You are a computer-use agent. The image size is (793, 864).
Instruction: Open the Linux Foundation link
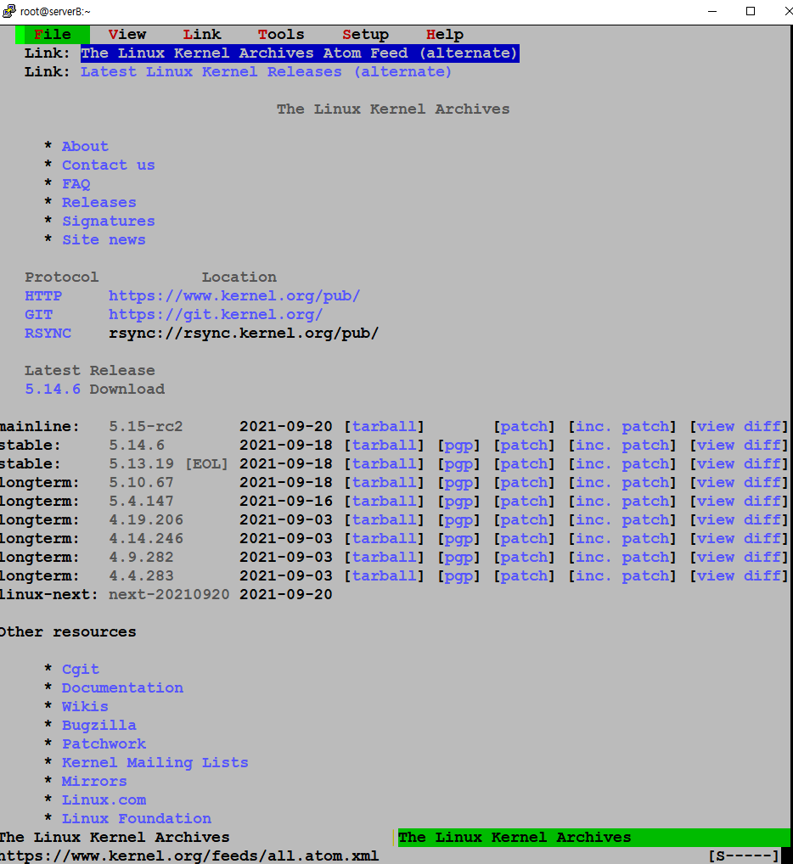click(x=136, y=819)
